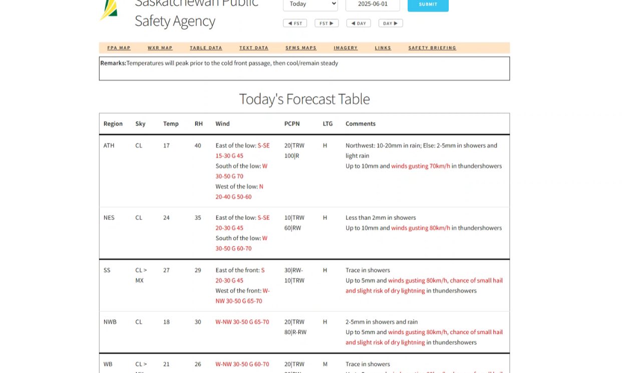Click the Comments column header

tap(361, 124)
